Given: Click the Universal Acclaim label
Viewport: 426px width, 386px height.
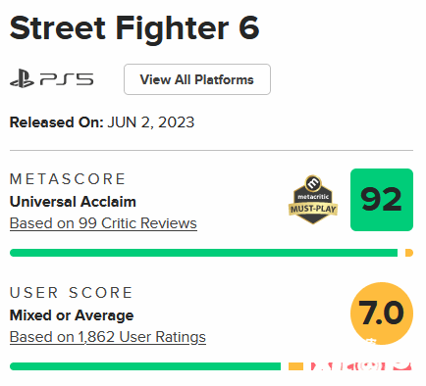Looking at the screenshot, I should click(x=73, y=202).
